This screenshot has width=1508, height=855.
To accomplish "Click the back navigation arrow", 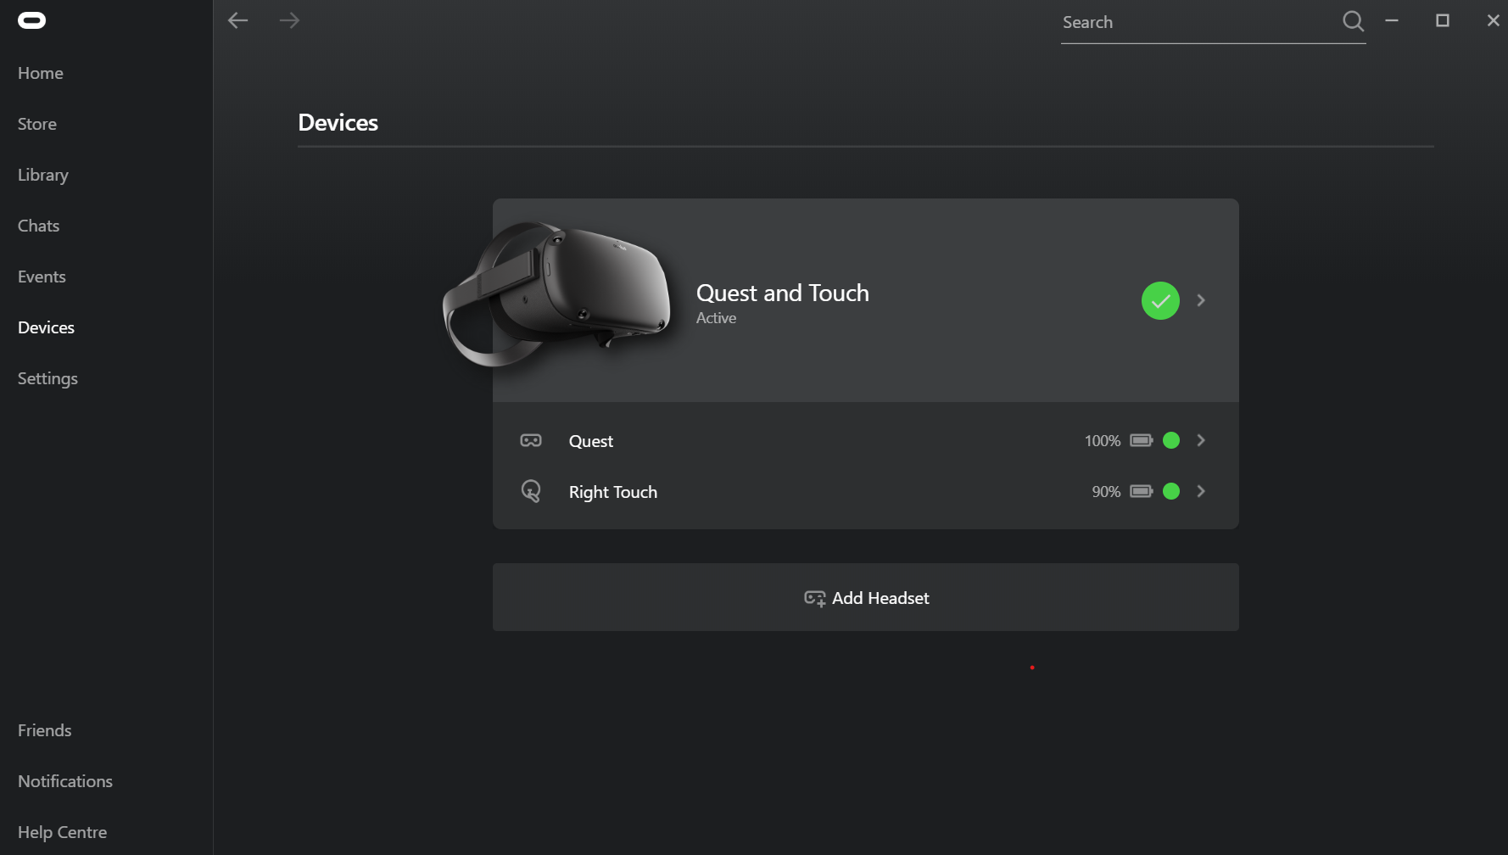I will tap(237, 20).
